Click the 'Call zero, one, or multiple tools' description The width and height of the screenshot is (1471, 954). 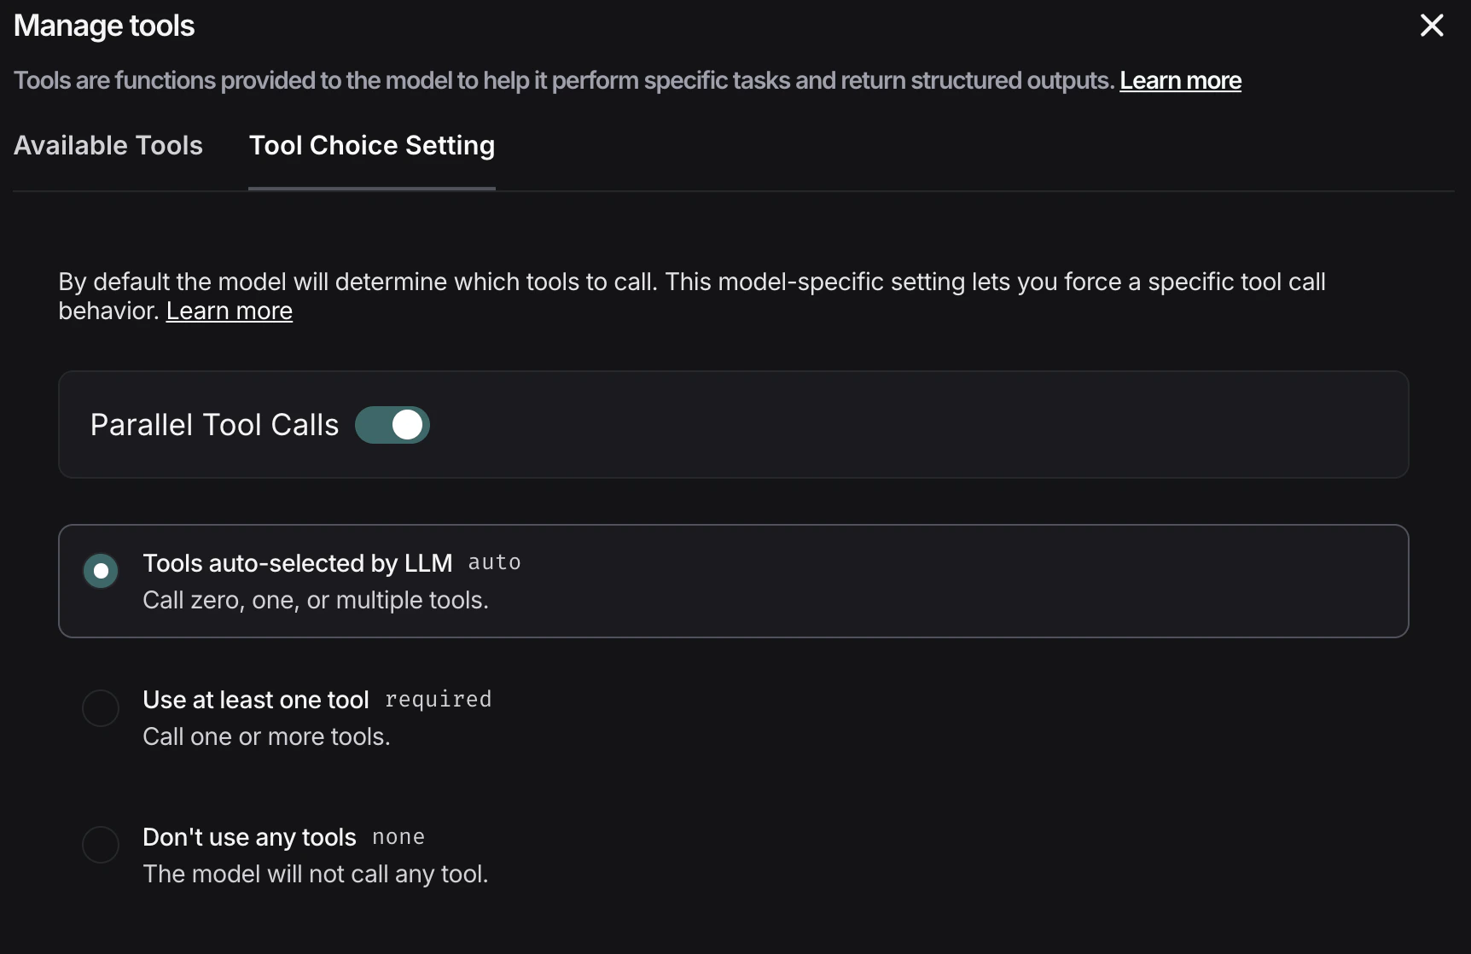coord(316,600)
